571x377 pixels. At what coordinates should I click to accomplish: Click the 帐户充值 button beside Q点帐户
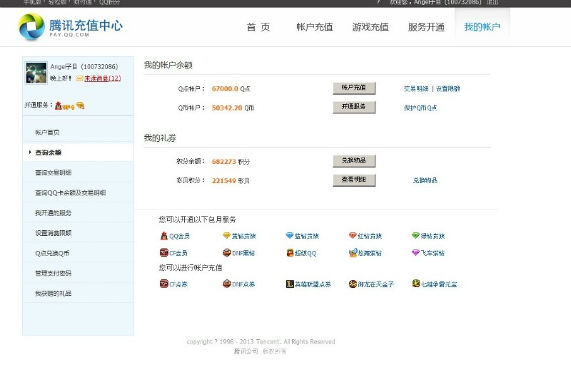[354, 88]
